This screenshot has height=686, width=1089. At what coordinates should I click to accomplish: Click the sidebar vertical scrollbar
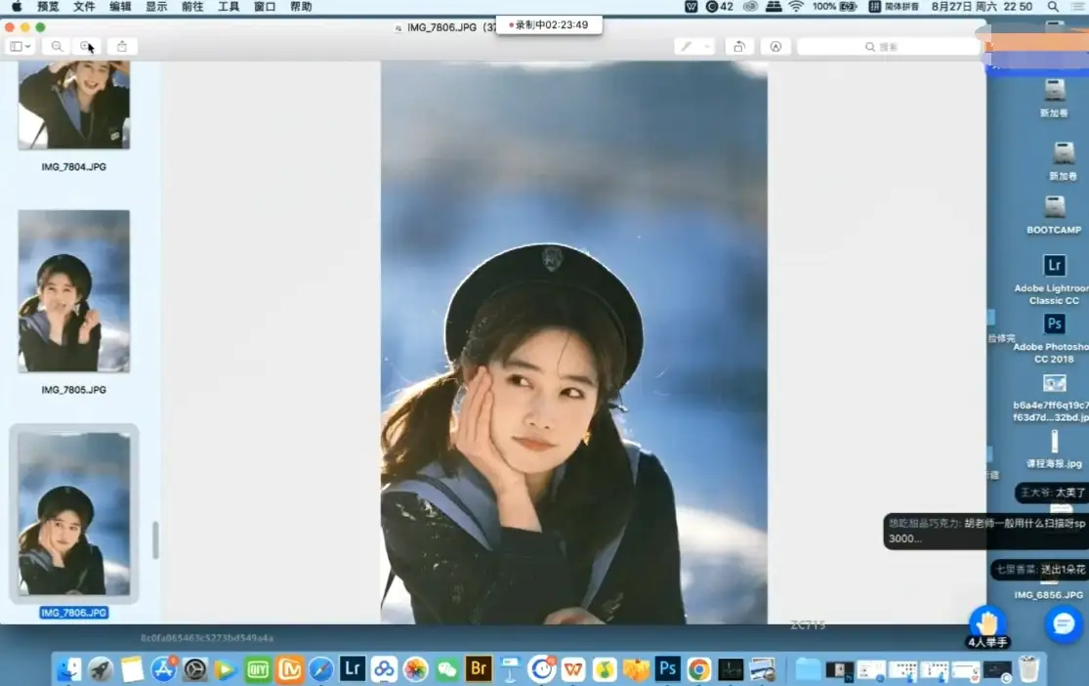coord(154,539)
